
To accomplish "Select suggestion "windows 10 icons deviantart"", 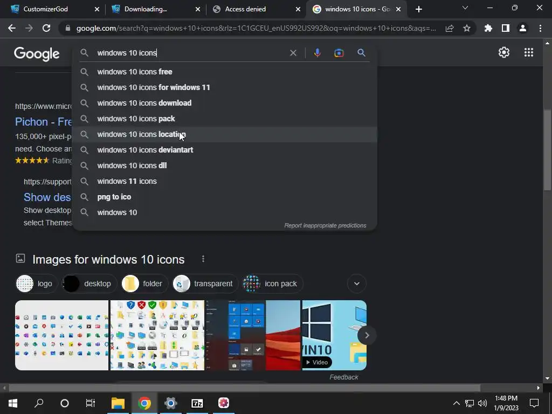I will (x=225, y=150).
